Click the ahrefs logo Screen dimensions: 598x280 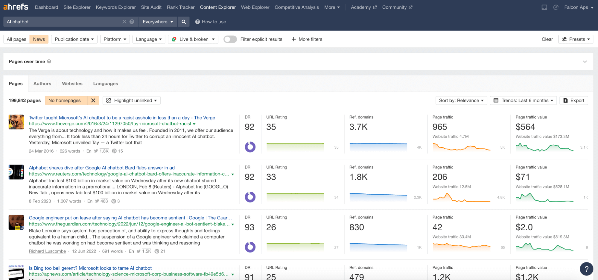(16, 7)
